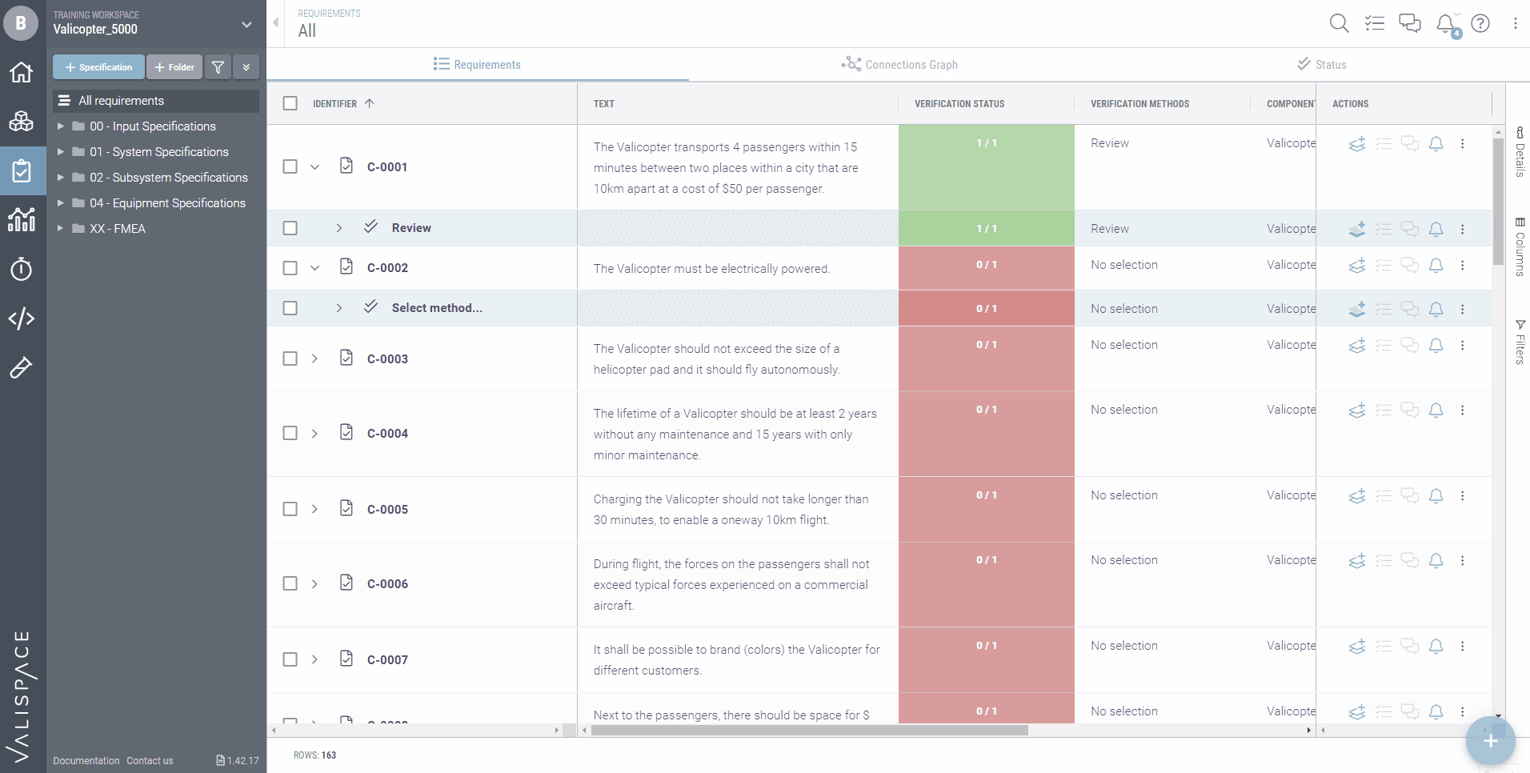Expand requirement C-0005 row
This screenshot has width=1530, height=773.
pyautogui.click(x=314, y=509)
